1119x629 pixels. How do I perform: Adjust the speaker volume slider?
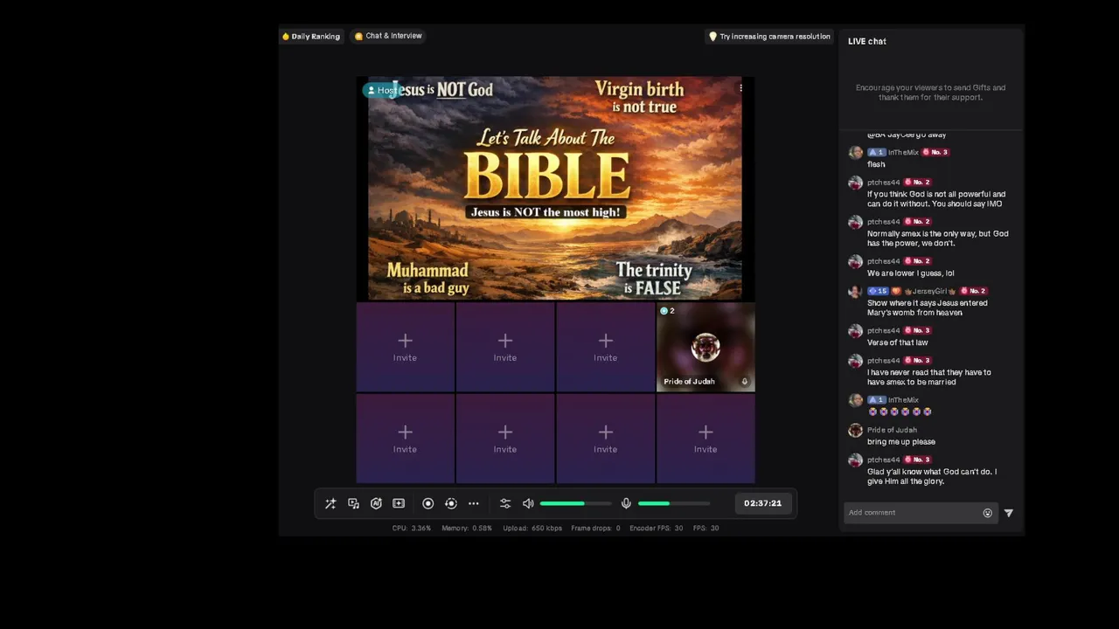point(575,503)
